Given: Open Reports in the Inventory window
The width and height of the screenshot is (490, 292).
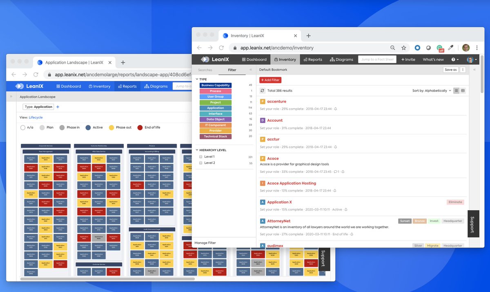Looking at the screenshot, I should [x=313, y=60].
